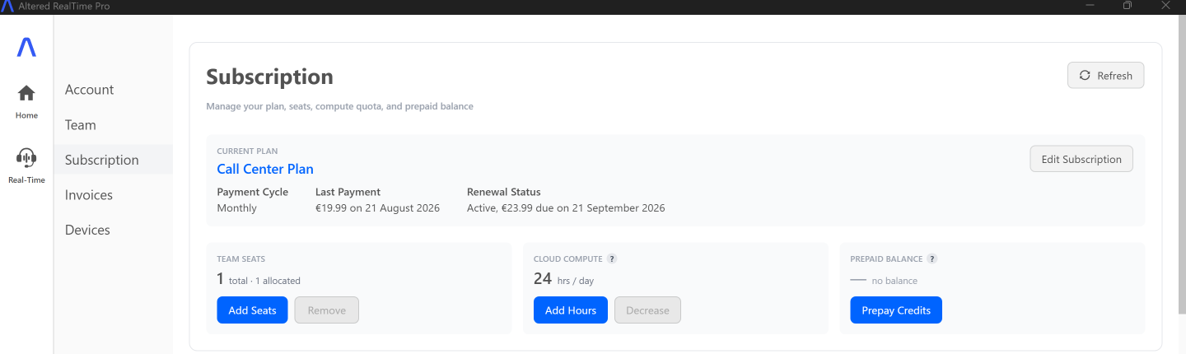
Task: Click the Renewal Status value text
Action: pyautogui.click(x=566, y=208)
